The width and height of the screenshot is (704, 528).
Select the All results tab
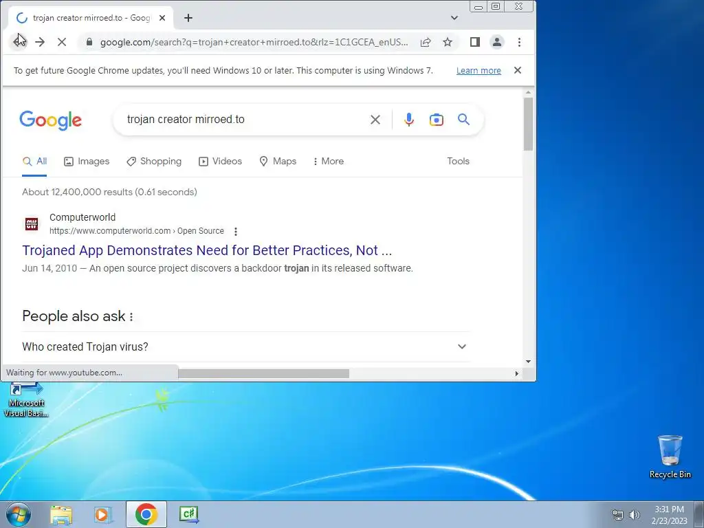pyautogui.click(x=34, y=161)
